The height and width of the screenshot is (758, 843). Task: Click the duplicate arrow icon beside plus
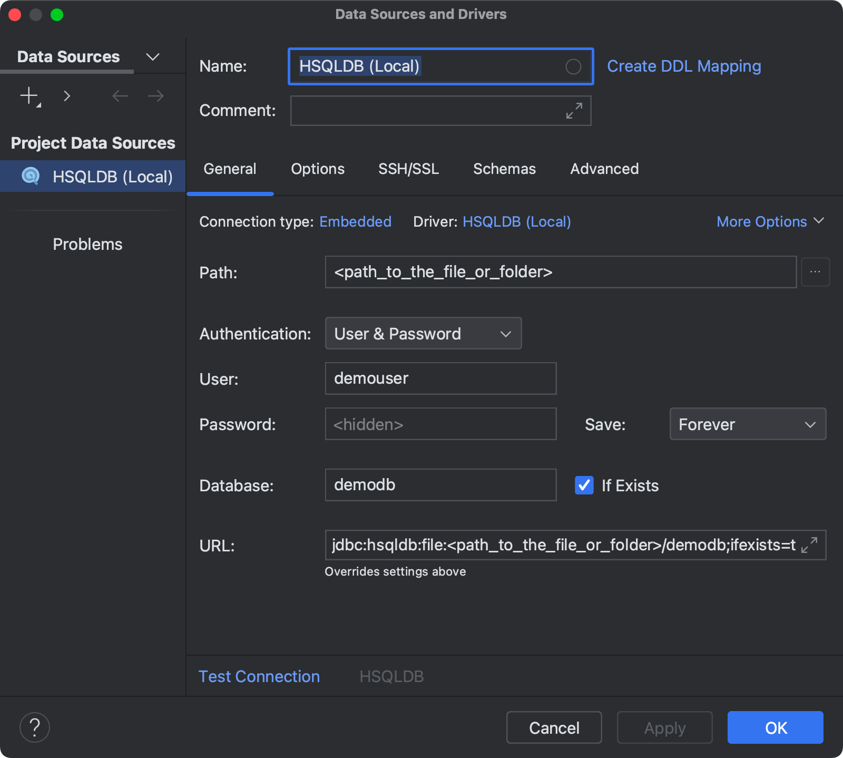tap(67, 95)
